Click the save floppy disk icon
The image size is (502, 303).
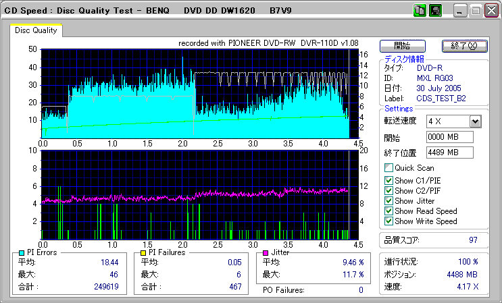[435, 11]
